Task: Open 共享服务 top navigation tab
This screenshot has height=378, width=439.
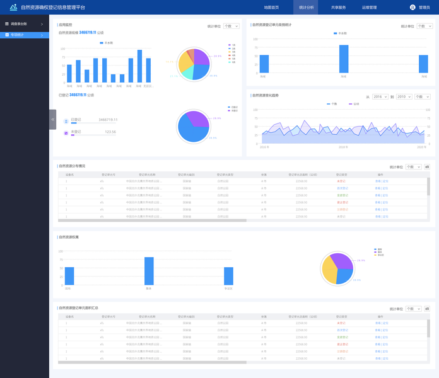Action: pyautogui.click(x=338, y=8)
